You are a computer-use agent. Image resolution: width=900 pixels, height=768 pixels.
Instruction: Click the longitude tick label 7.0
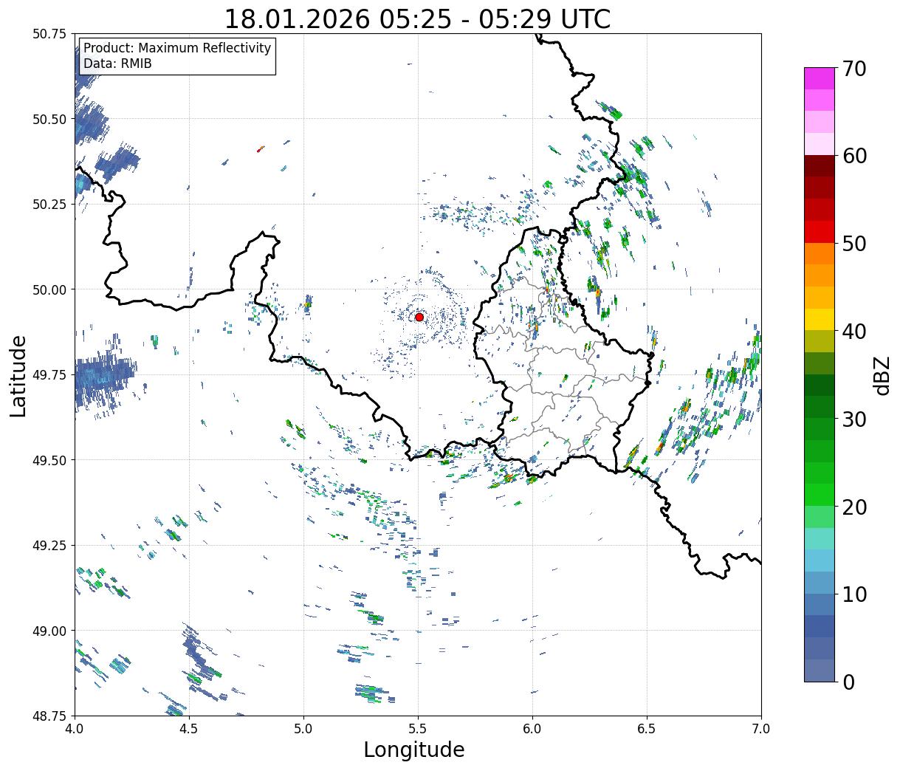pos(761,729)
